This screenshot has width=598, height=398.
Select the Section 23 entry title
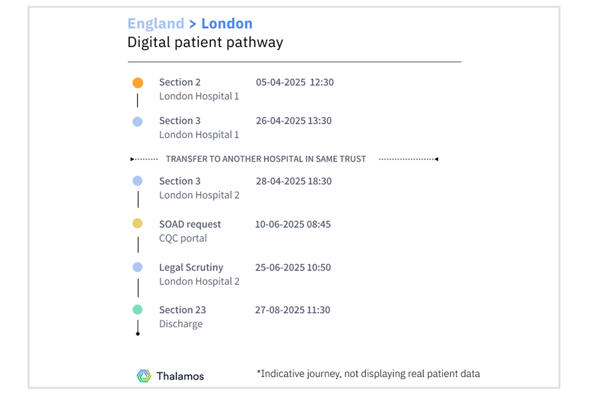[183, 310]
